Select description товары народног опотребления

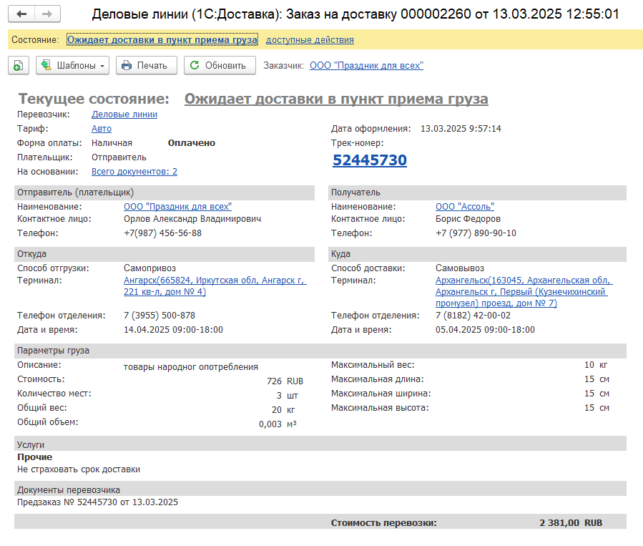(x=191, y=367)
